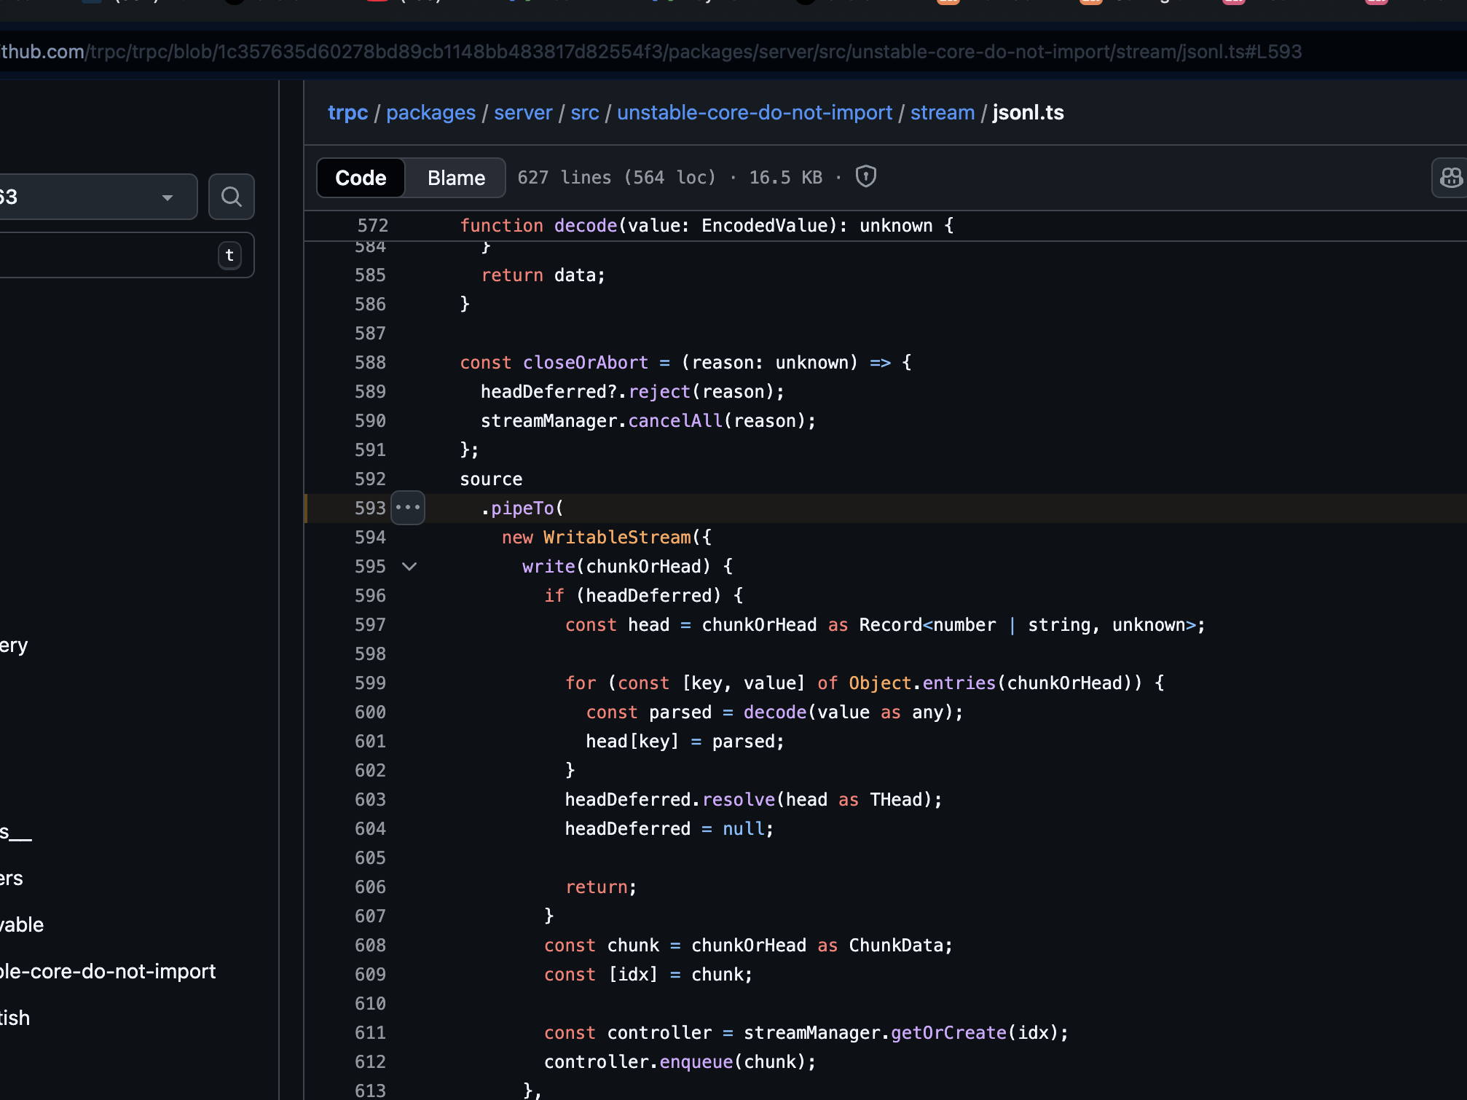This screenshot has width=1467, height=1100.
Task: Select line number 588
Action: [370, 362]
